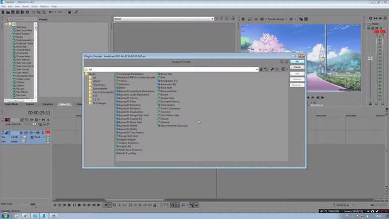Click Go to Start in transport bar

[x=84, y=205]
